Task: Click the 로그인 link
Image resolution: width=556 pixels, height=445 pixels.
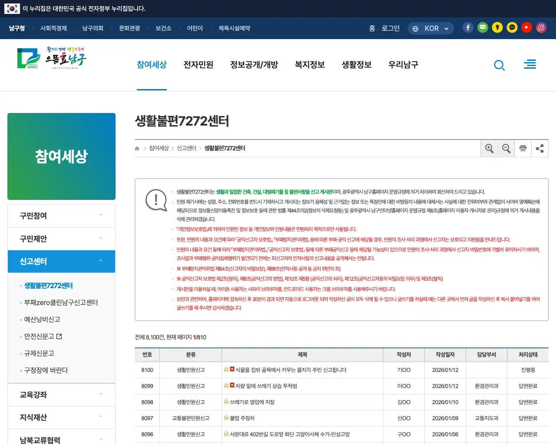Action: coord(390,27)
